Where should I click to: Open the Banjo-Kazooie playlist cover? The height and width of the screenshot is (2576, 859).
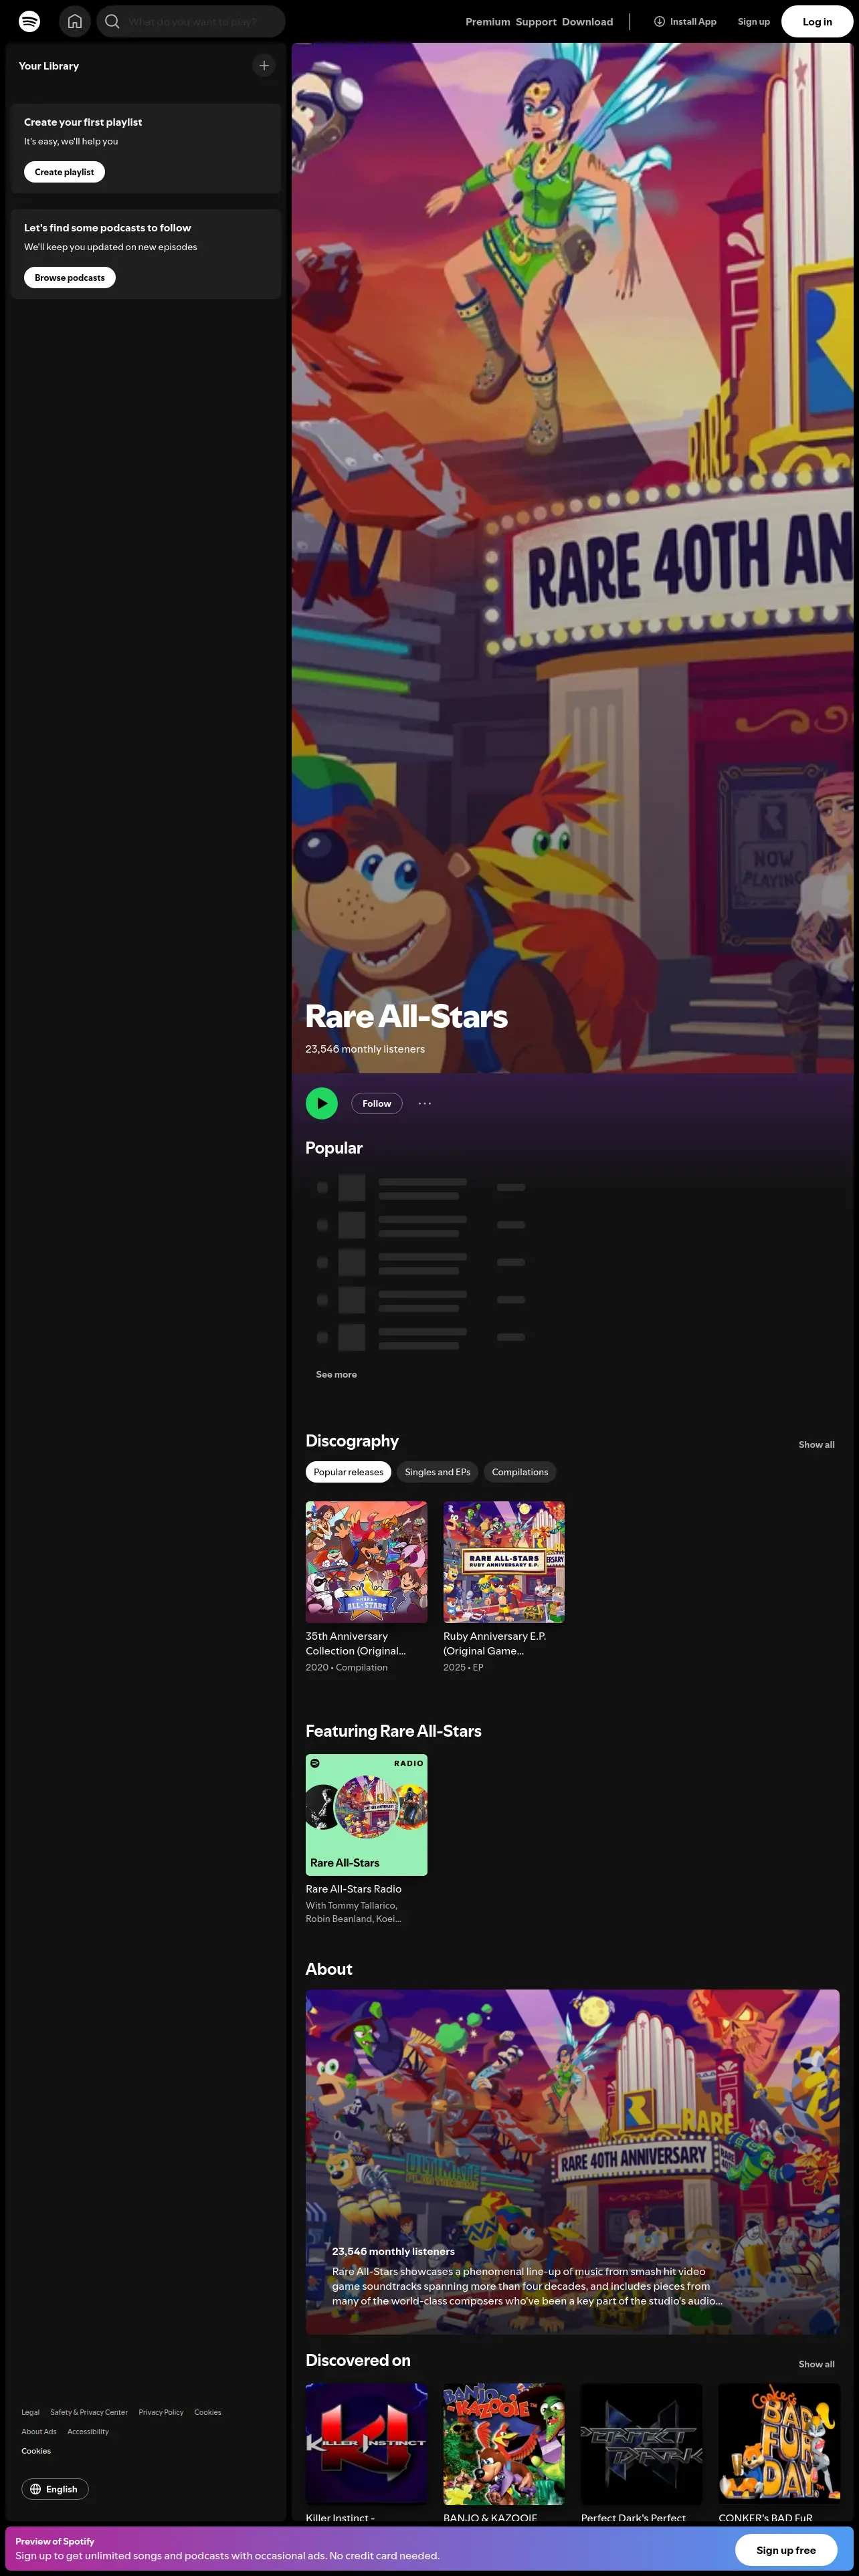pos(504,2444)
